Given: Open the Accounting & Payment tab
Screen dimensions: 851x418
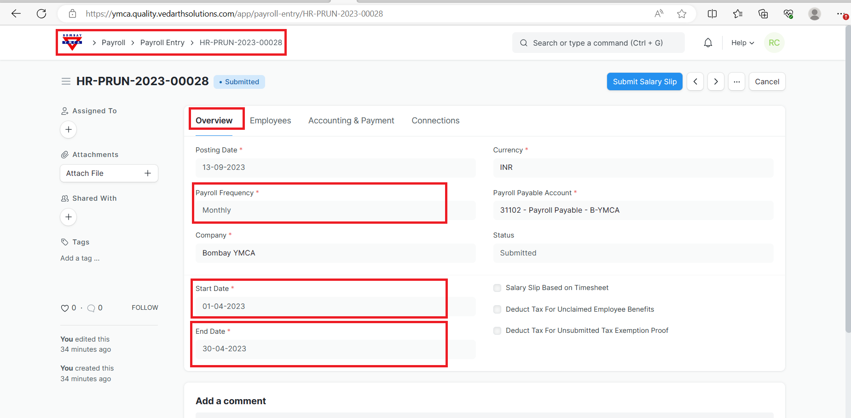Looking at the screenshot, I should [351, 121].
